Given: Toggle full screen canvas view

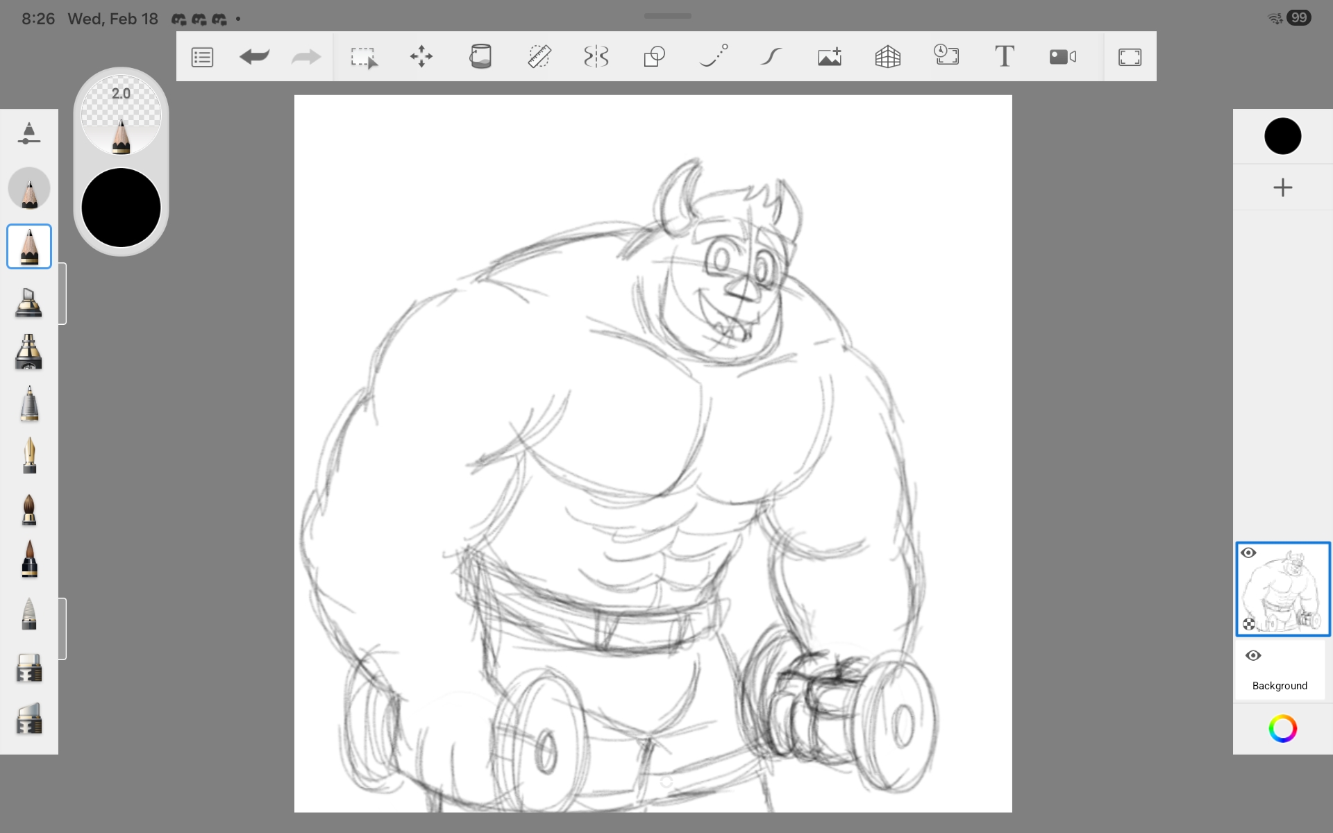Looking at the screenshot, I should [1130, 57].
